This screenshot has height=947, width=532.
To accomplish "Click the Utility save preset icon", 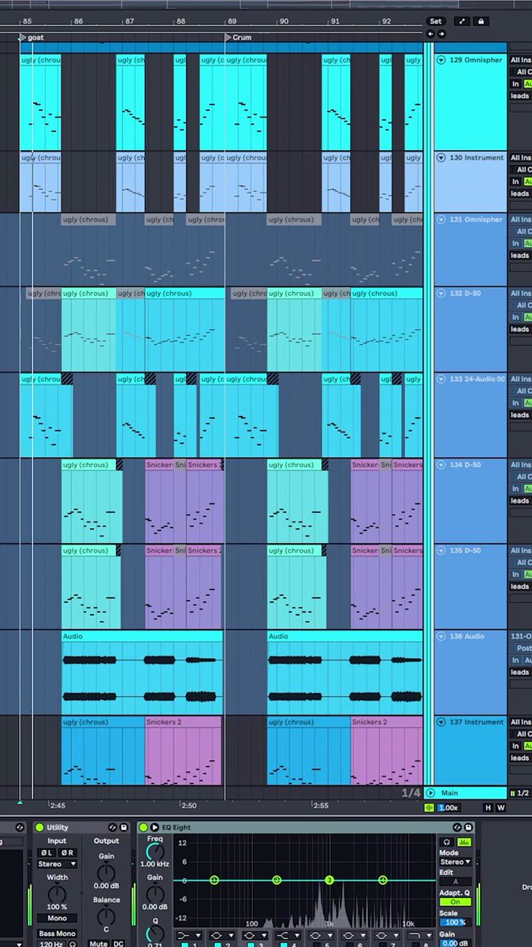I will (x=125, y=827).
